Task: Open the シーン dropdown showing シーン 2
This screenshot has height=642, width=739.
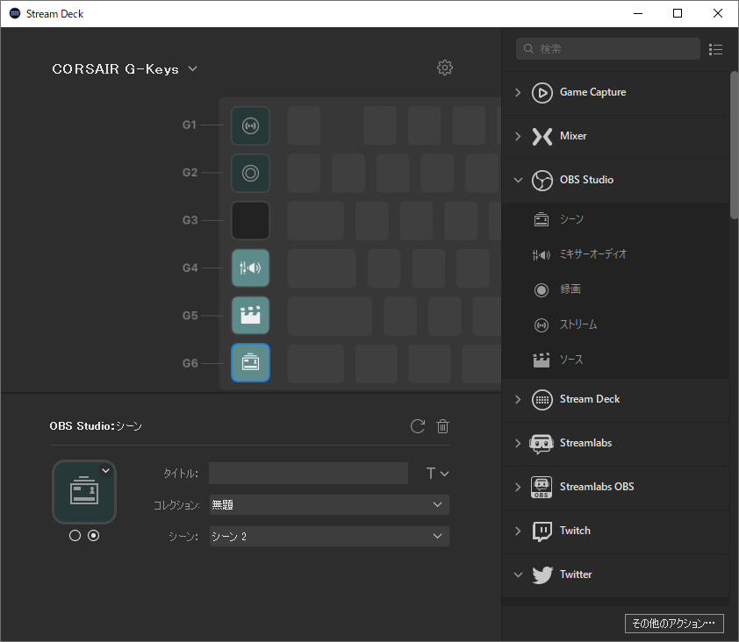Action: tap(329, 537)
